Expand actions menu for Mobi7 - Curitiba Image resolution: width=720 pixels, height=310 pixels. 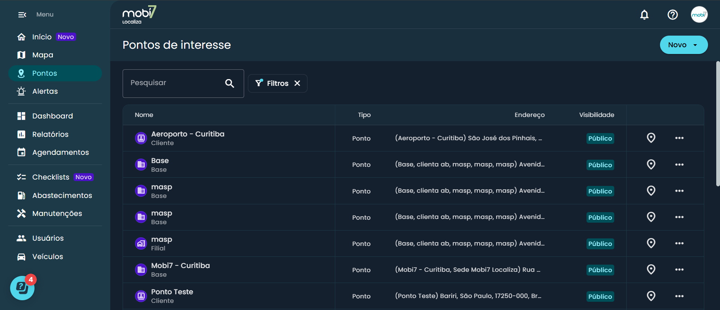[679, 270]
